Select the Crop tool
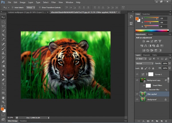The image size is (172, 123). point(3,35)
